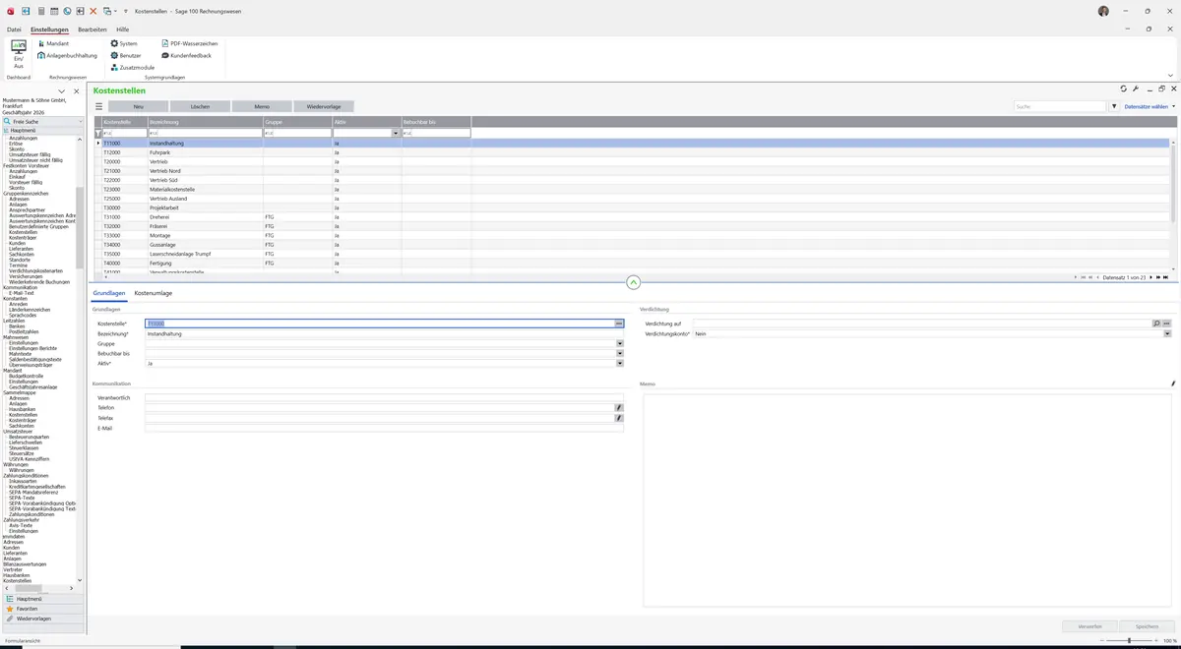
Task: Open the Verdichtungskonto dropdown
Action: [x=1167, y=333]
